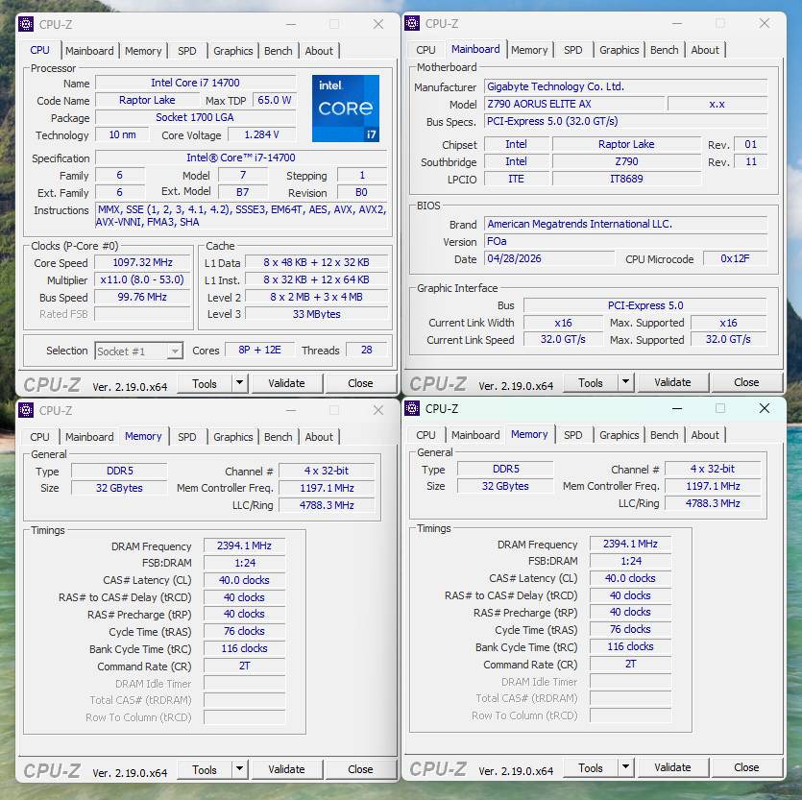Click the Threads value '28'
The image size is (802, 800).
pos(367,350)
